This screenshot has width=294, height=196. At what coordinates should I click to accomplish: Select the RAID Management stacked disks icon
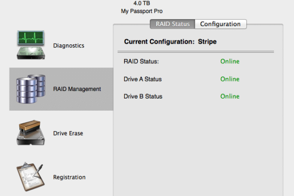(x=31, y=89)
